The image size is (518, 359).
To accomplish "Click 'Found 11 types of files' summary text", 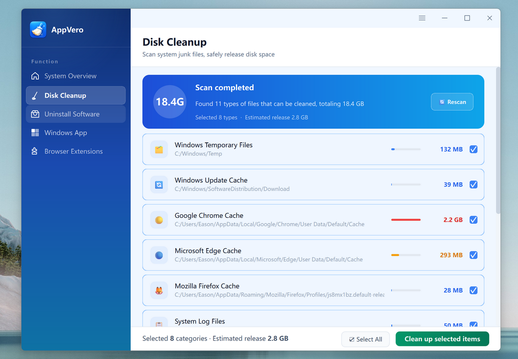I will pos(280,104).
